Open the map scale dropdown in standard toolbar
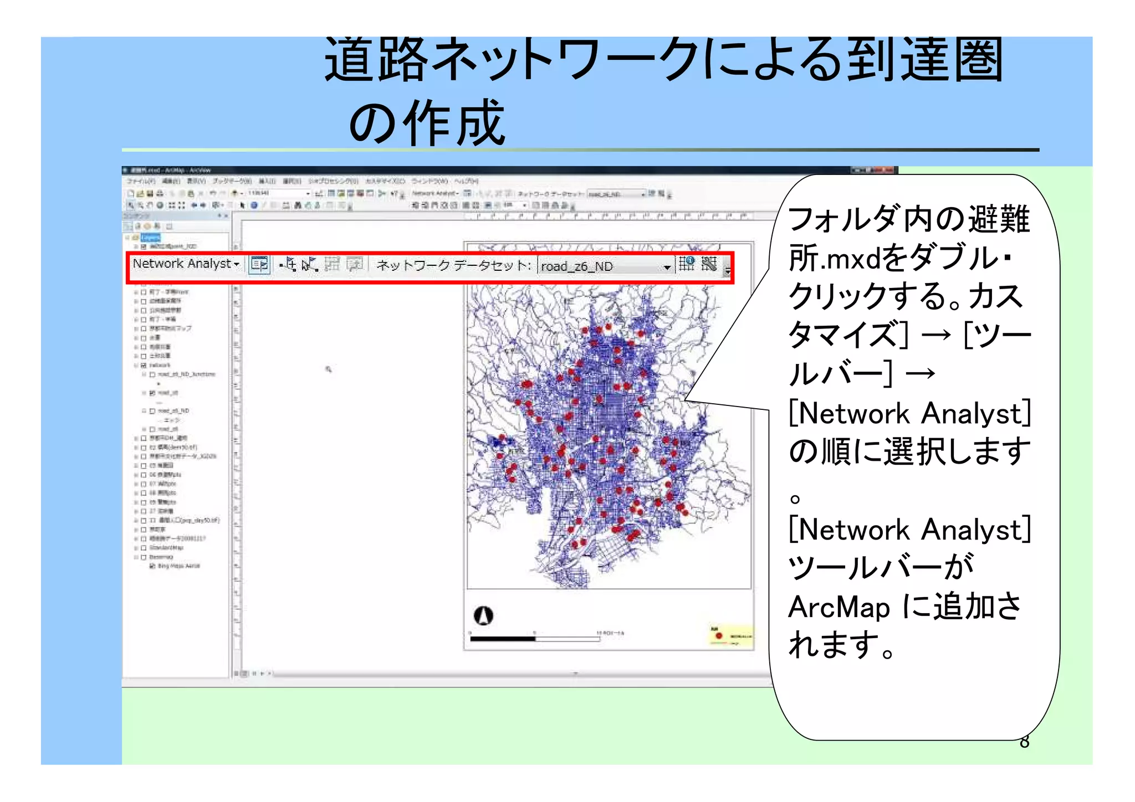Image resolution: width=1135 pixels, height=802 pixels. (308, 193)
